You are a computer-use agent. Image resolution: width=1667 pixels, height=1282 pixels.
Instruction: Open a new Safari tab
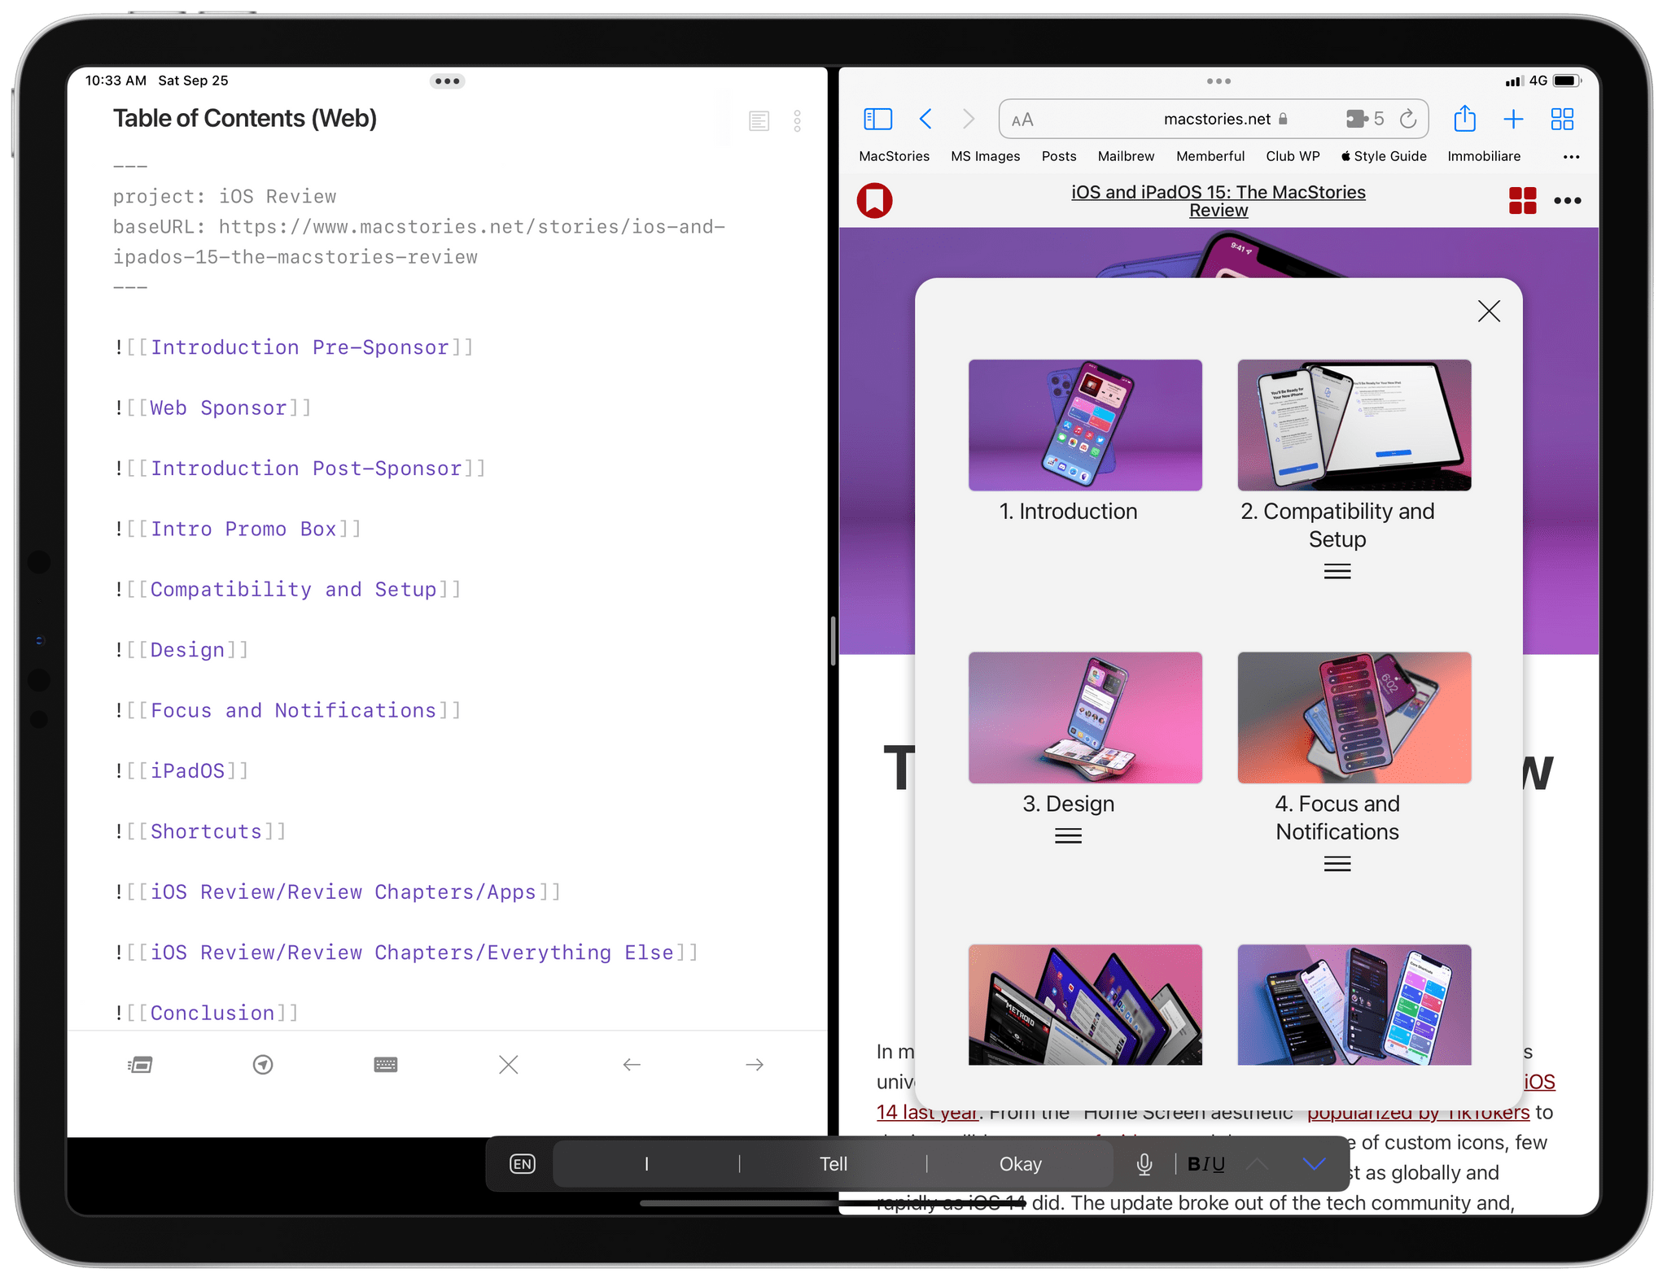(1513, 120)
